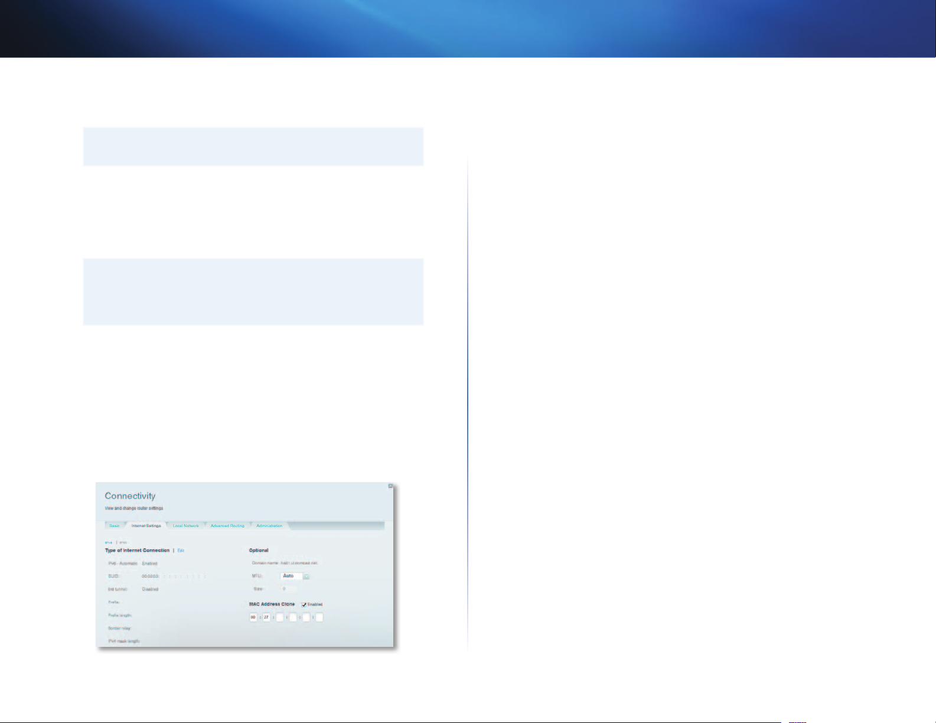The image size is (936, 723).
Task: Click the Connectivity dialog heading
Action: tap(130, 496)
